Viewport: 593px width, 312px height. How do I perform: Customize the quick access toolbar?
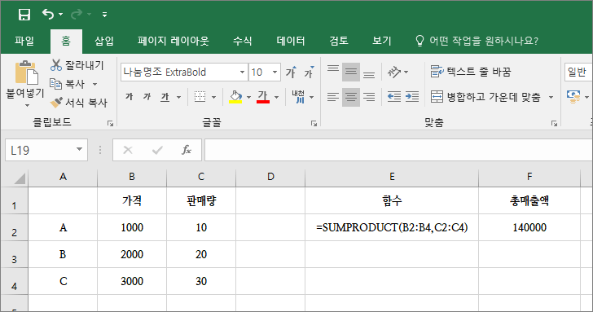[104, 15]
